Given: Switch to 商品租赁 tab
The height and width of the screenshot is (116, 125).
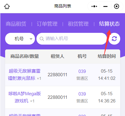Looking at the screenshot, I should [16, 24].
